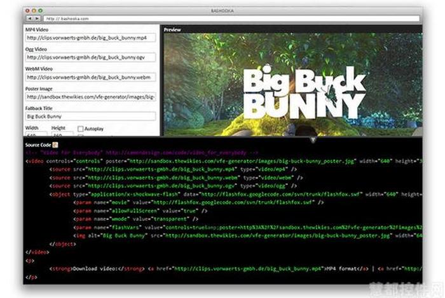Click the 'Source Code' heading
The height and width of the screenshot is (298, 445).
(x=38, y=145)
